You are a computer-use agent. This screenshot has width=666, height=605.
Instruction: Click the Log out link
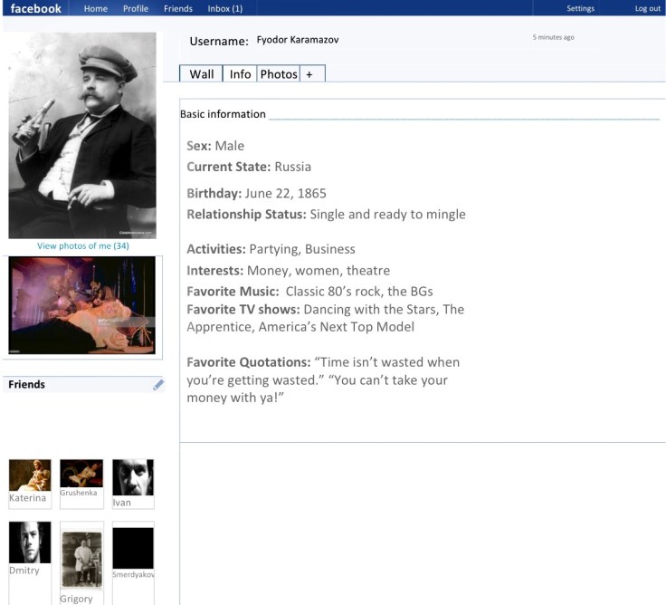coord(648,8)
